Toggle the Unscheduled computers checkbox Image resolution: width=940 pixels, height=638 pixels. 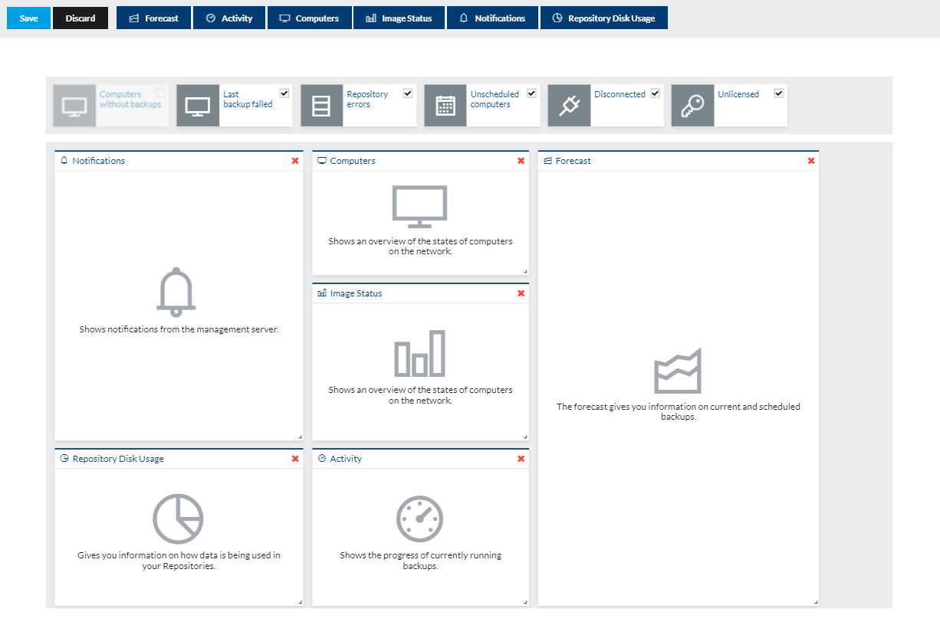click(531, 93)
